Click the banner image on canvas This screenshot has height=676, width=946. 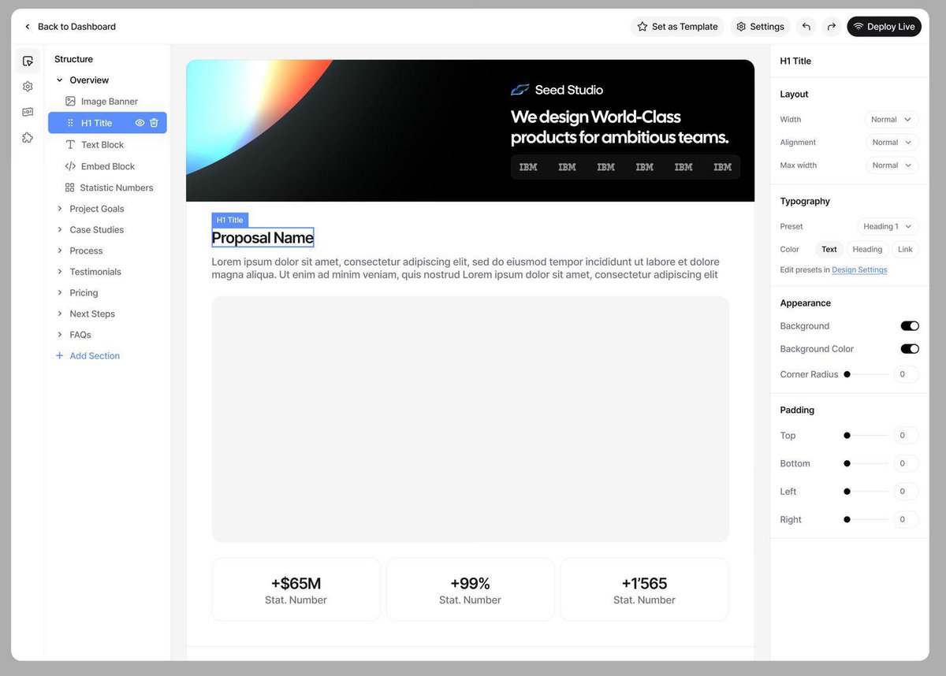pyautogui.click(x=470, y=131)
